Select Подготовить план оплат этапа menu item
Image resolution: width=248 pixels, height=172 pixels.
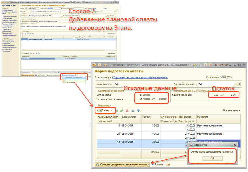74,78
